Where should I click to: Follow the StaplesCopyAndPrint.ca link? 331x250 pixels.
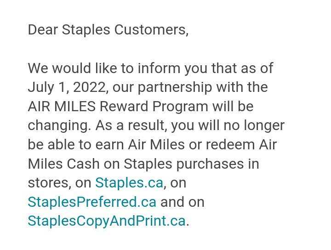click(107, 221)
